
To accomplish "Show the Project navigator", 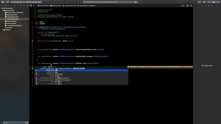I will [x=1, y=6].
